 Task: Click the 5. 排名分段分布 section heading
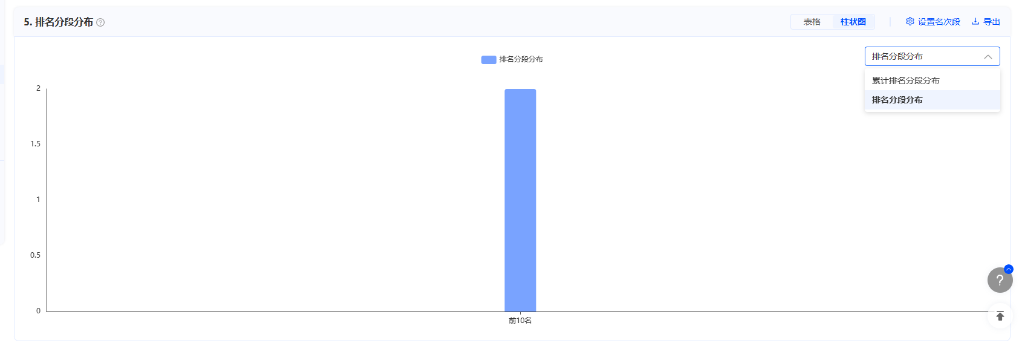(59, 22)
